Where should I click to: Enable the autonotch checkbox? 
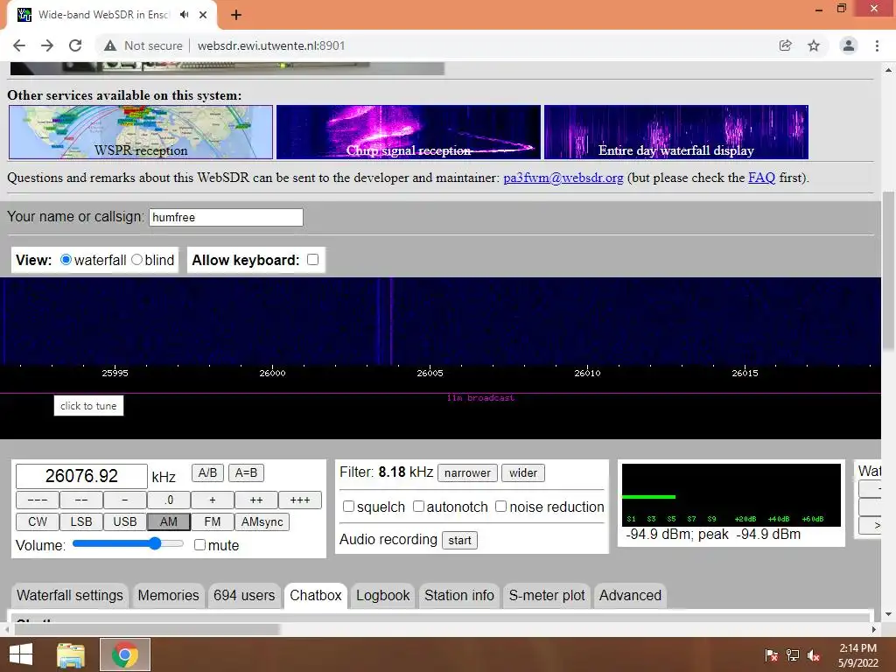(418, 507)
